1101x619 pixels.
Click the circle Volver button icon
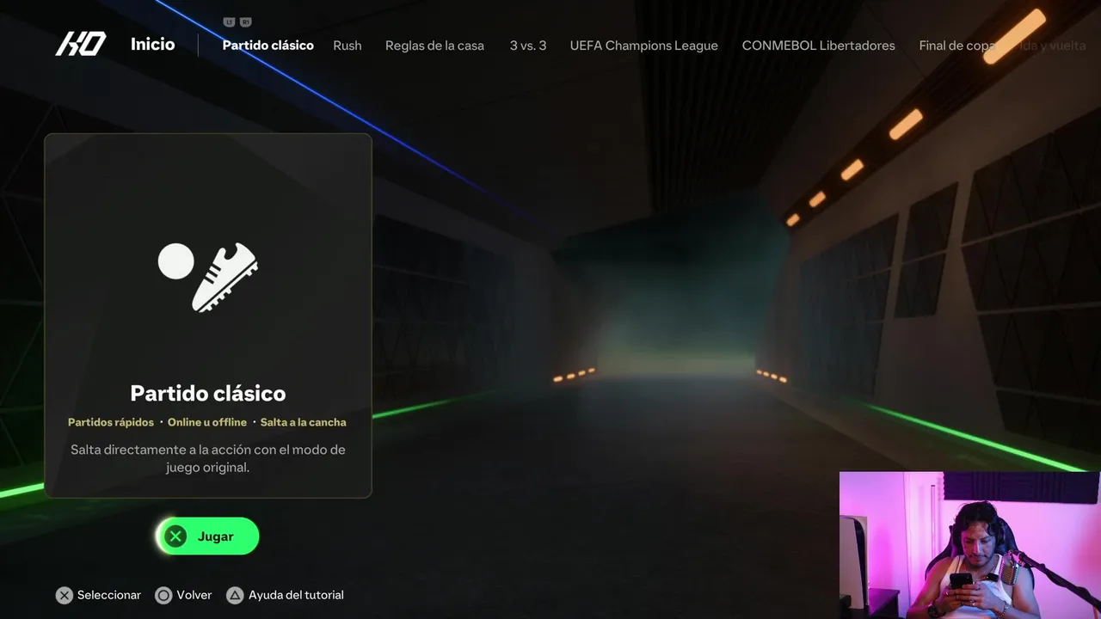[x=163, y=595]
